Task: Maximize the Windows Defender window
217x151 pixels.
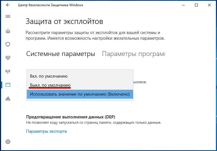Action: [196, 5]
